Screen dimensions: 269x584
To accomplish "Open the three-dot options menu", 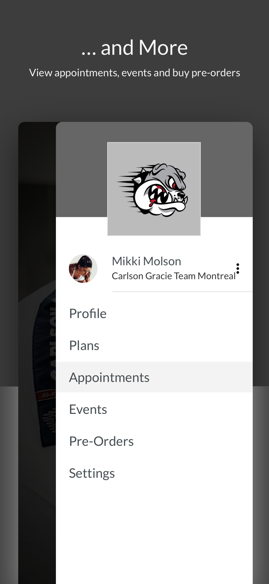I will [x=238, y=268].
